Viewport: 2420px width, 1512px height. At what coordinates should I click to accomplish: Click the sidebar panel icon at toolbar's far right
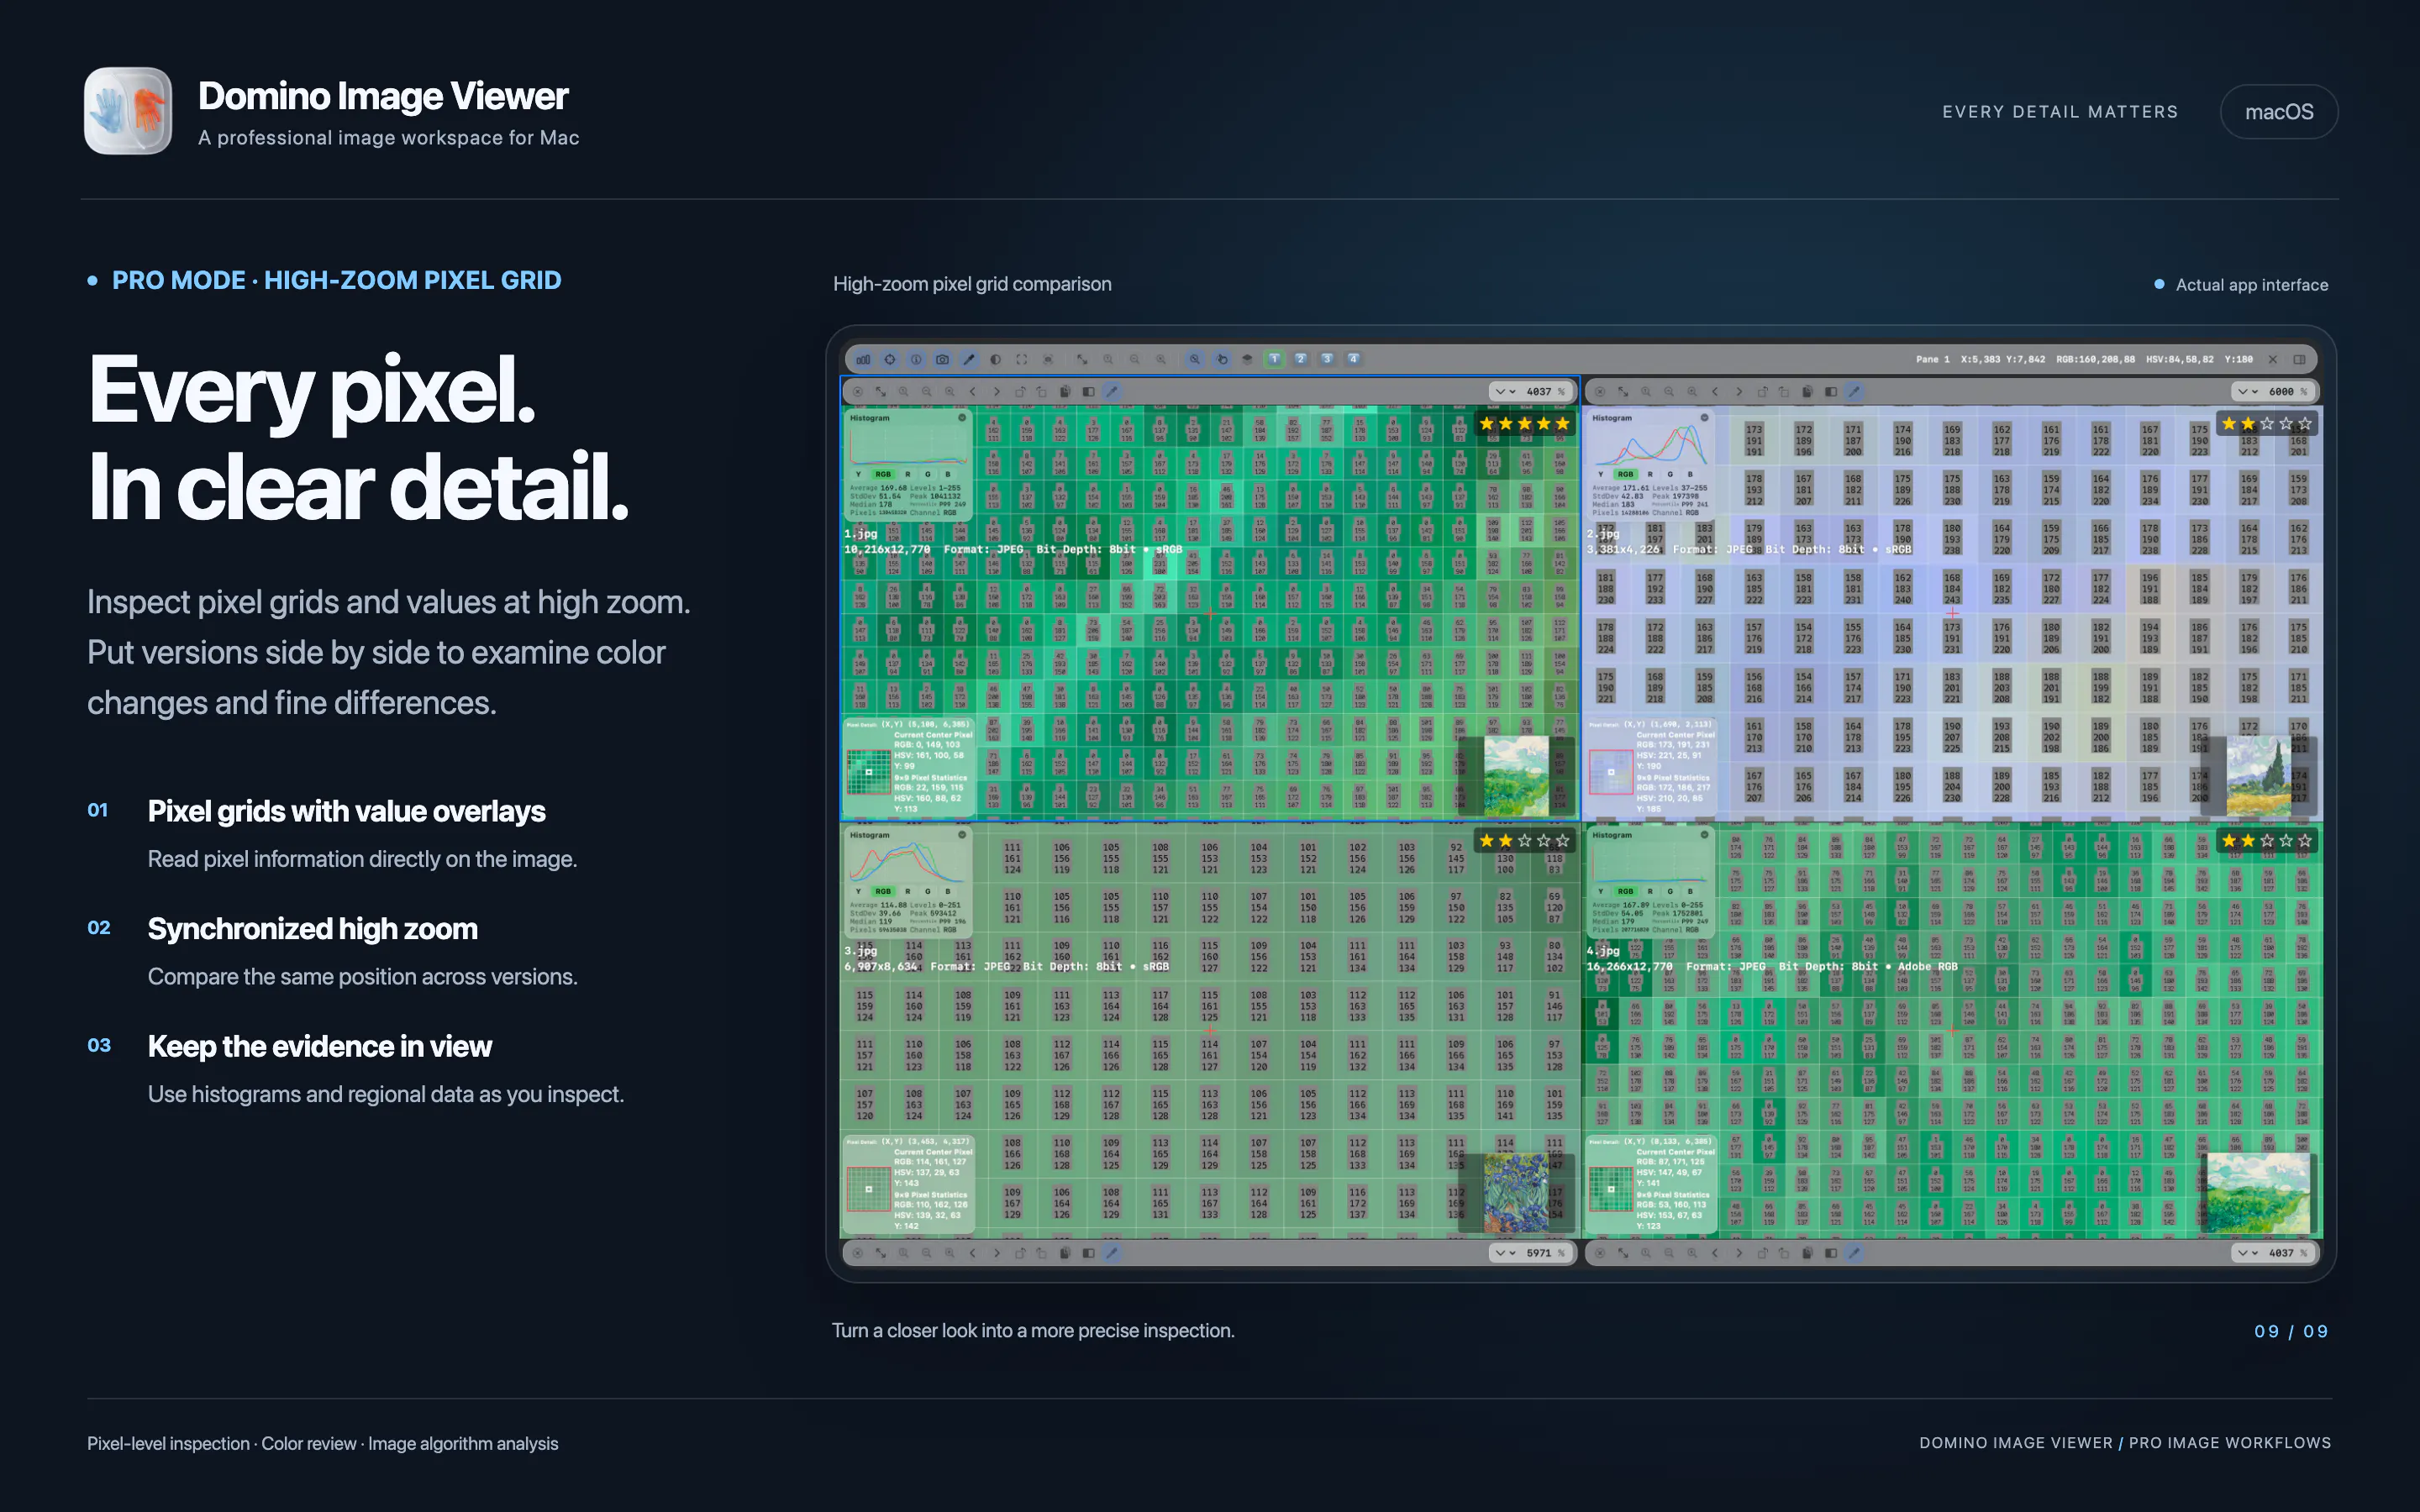click(x=2299, y=359)
